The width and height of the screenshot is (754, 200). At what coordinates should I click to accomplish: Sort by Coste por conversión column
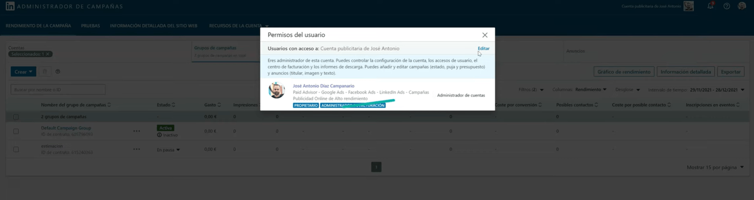pos(518,105)
